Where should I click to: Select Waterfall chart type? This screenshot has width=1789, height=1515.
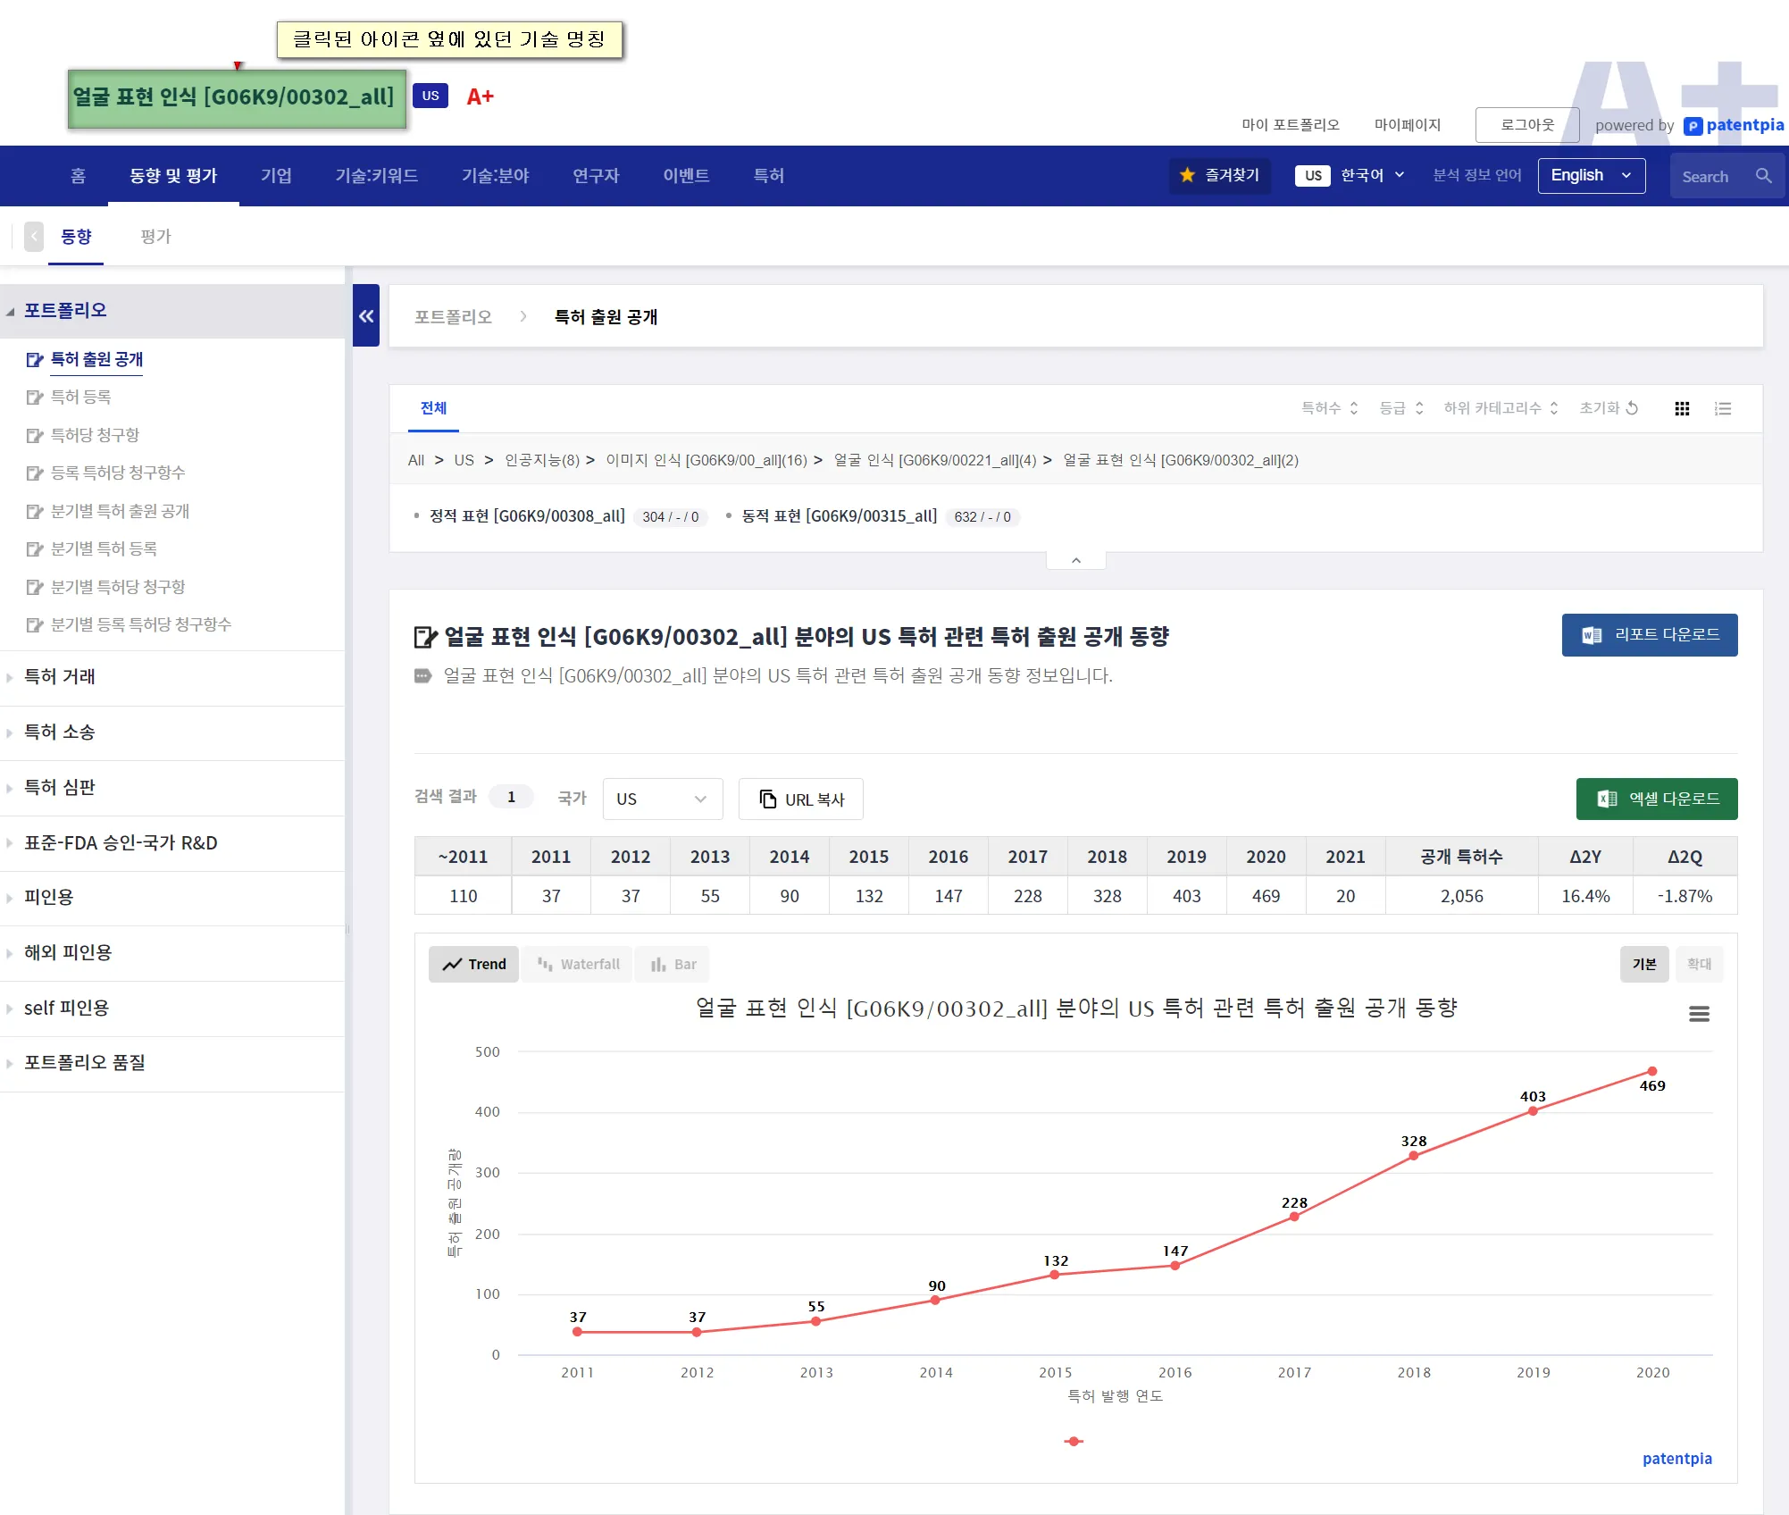tap(578, 964)
